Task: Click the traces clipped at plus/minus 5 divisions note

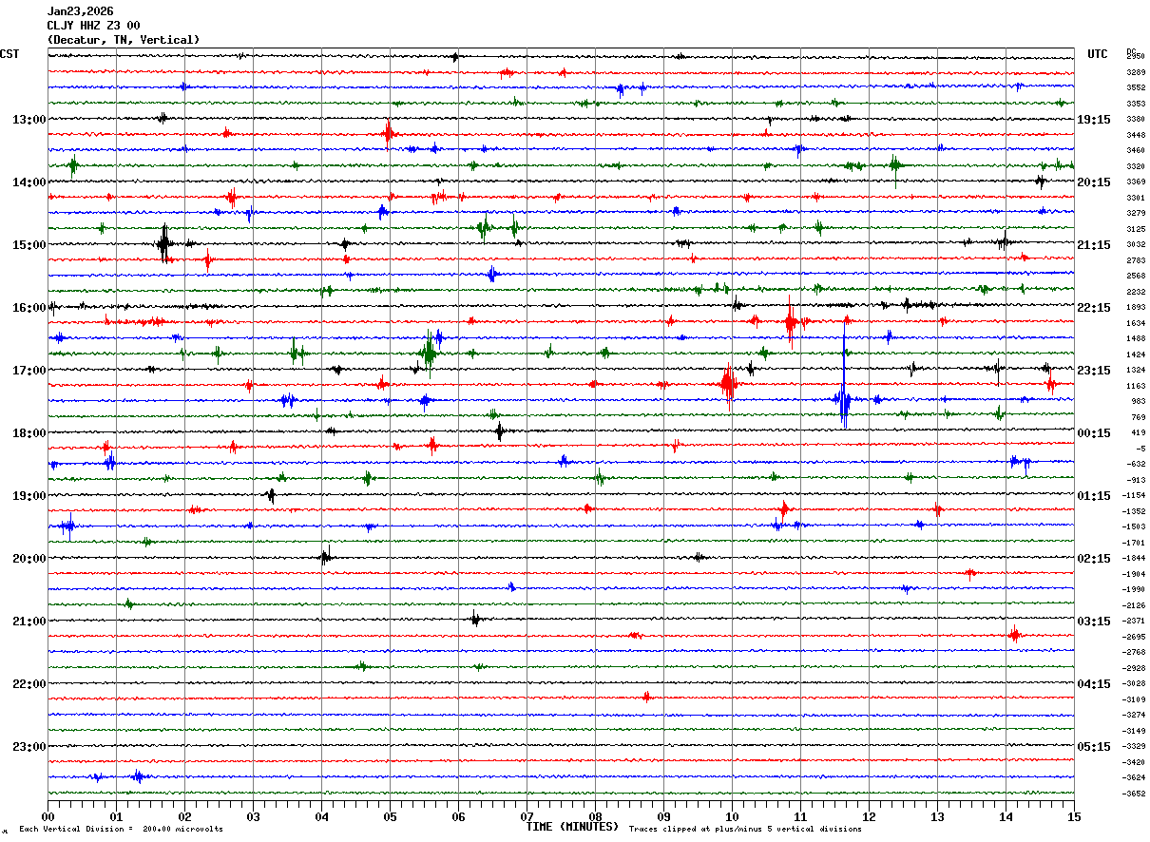Action: tap(745, 830)
